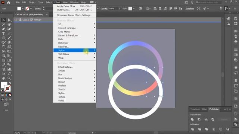Screen dimensions: 239x134
Task: Choose Rasterize... effect
Action: 75,47
